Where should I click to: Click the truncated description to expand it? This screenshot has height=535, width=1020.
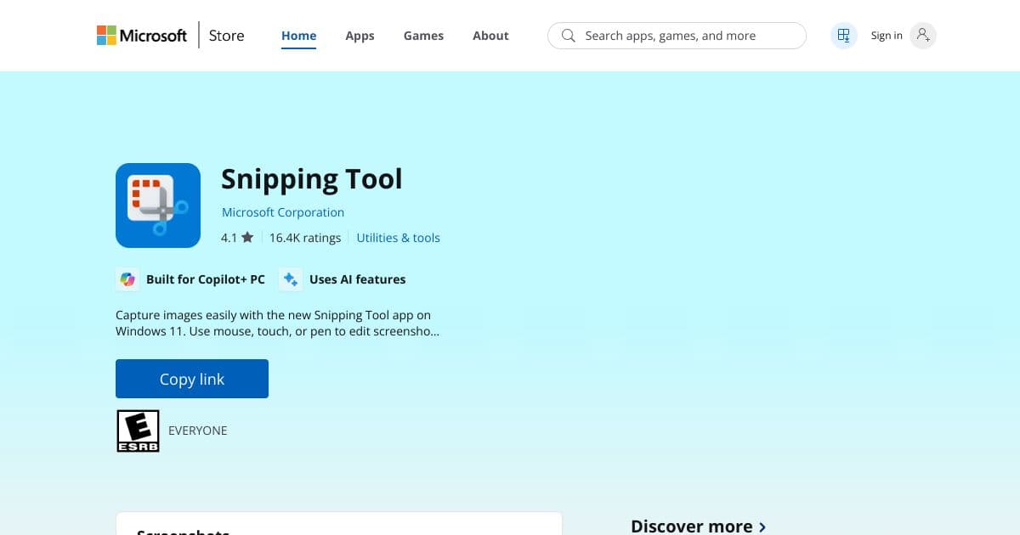[x=277, y=323]
